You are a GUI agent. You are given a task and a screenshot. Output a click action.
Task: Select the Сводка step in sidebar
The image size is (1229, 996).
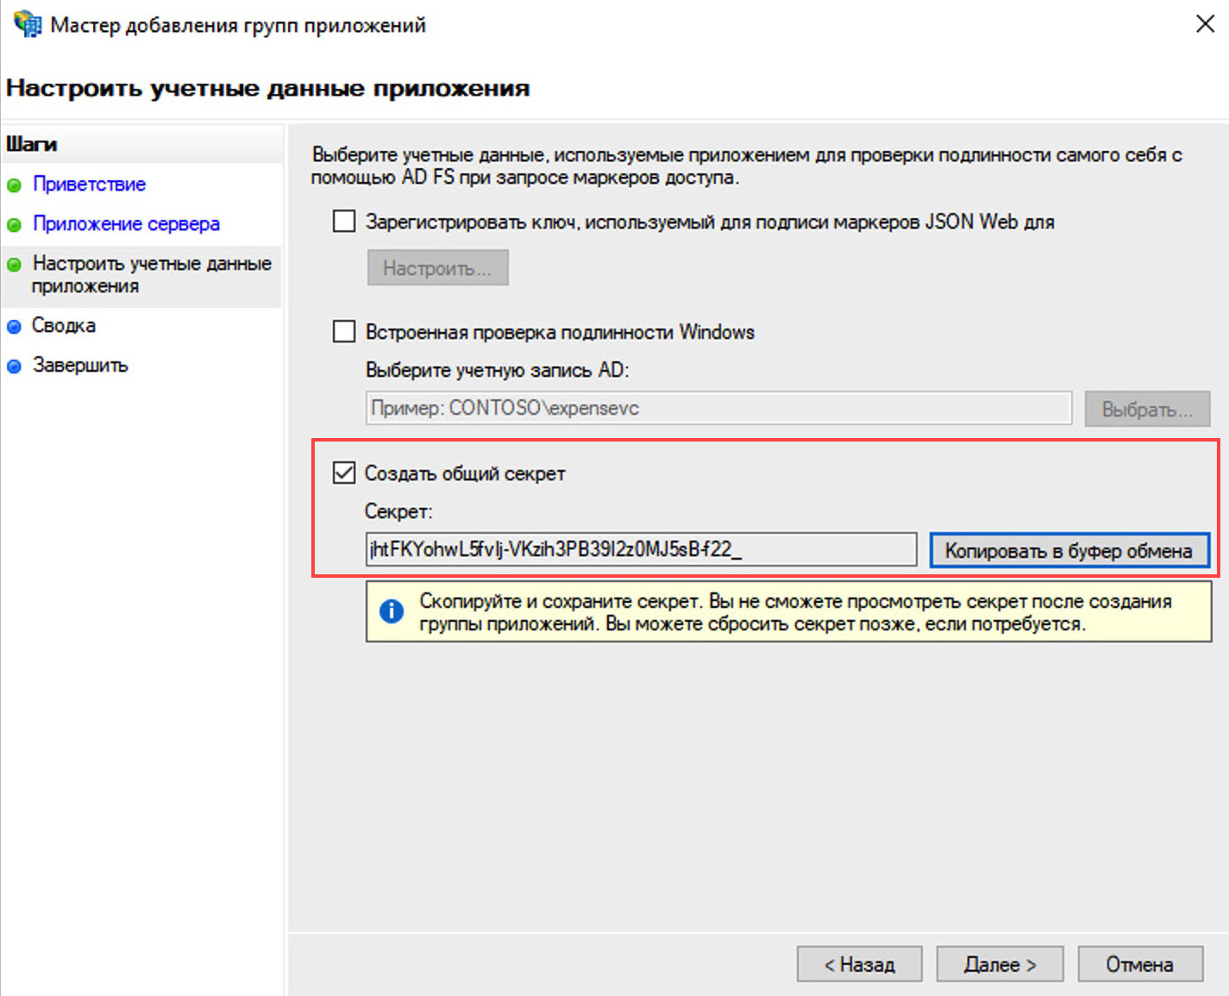tap(64, 326)
